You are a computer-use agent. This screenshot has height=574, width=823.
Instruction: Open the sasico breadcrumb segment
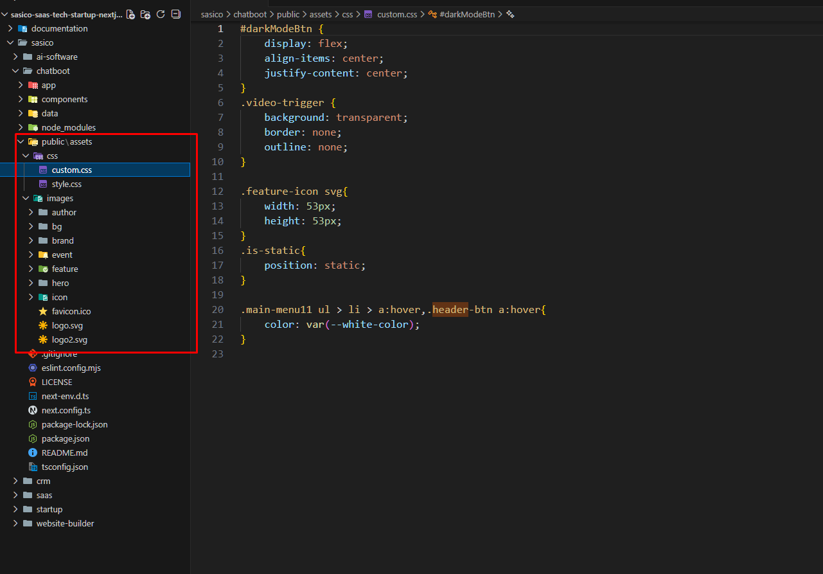211,14
